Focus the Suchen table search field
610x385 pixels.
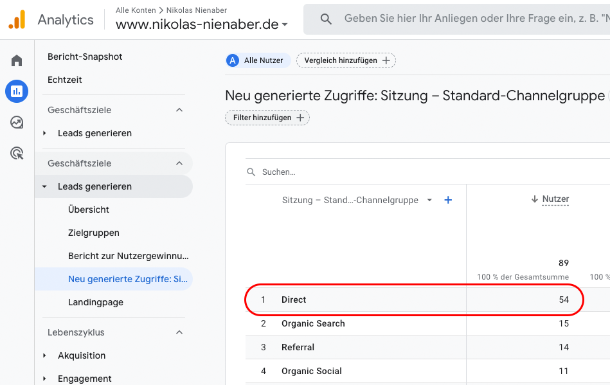tap(428, 172)
